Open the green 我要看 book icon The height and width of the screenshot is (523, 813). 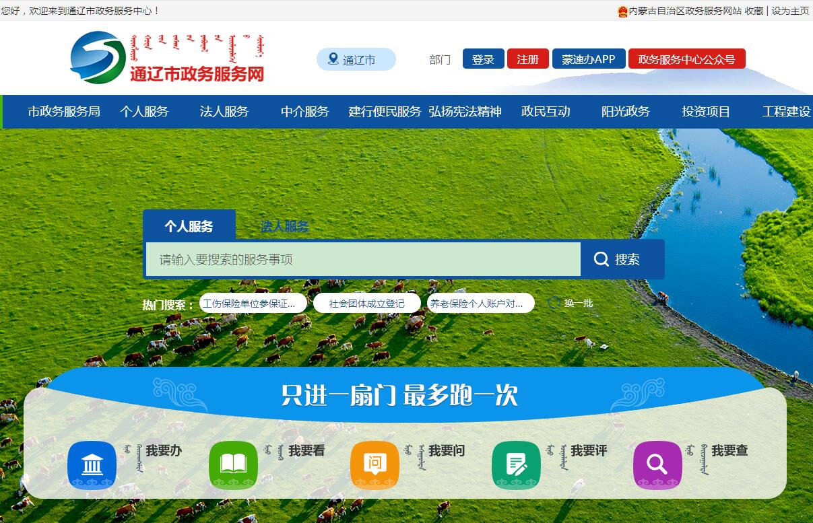point(233,464)
